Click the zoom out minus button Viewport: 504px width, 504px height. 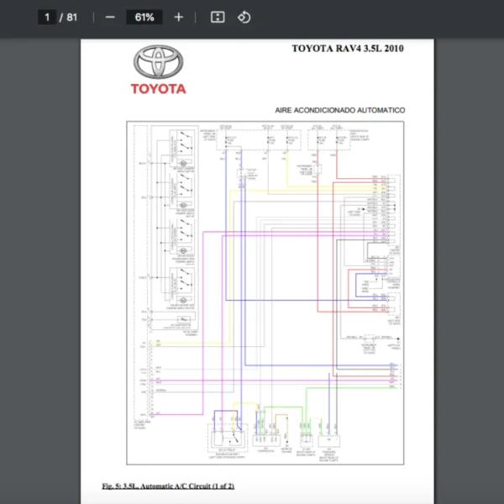[x=110, y=17]
